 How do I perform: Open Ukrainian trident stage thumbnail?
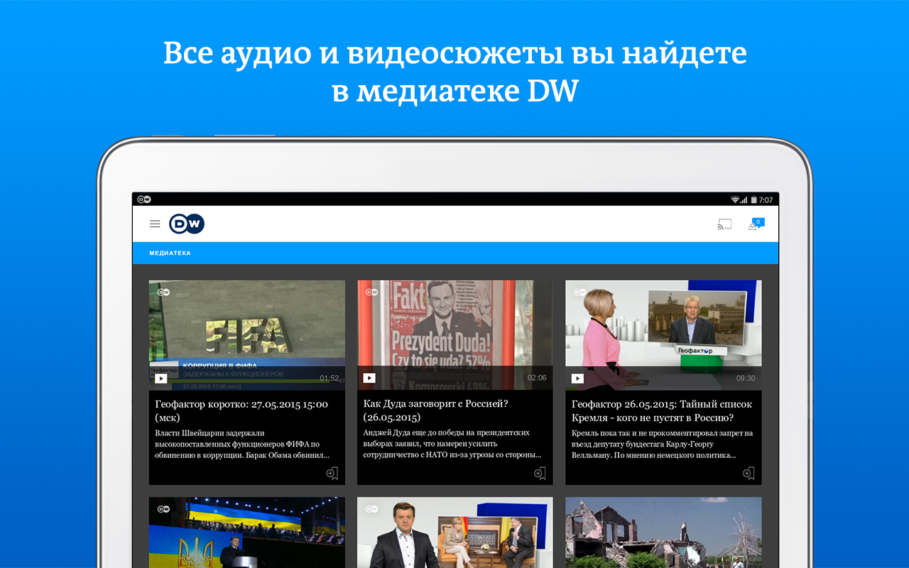247,532
